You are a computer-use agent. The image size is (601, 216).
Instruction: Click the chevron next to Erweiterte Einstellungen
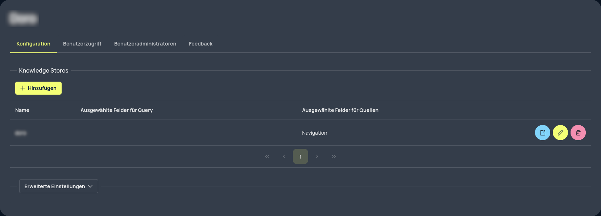(x=90, y=186)
